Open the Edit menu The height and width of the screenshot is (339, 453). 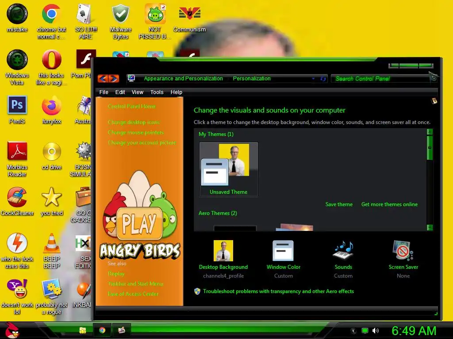120,92
